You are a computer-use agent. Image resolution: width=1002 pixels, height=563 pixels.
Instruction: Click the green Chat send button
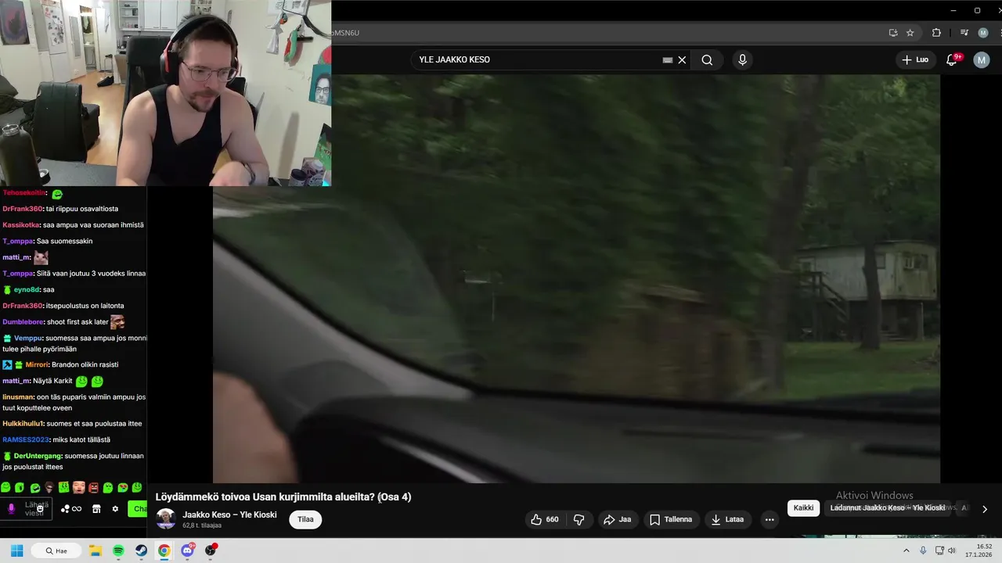coord(138,509)
